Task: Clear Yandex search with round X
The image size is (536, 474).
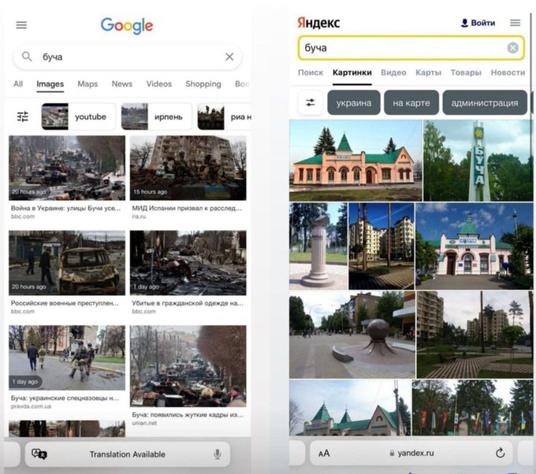Action: click(512, 48)
